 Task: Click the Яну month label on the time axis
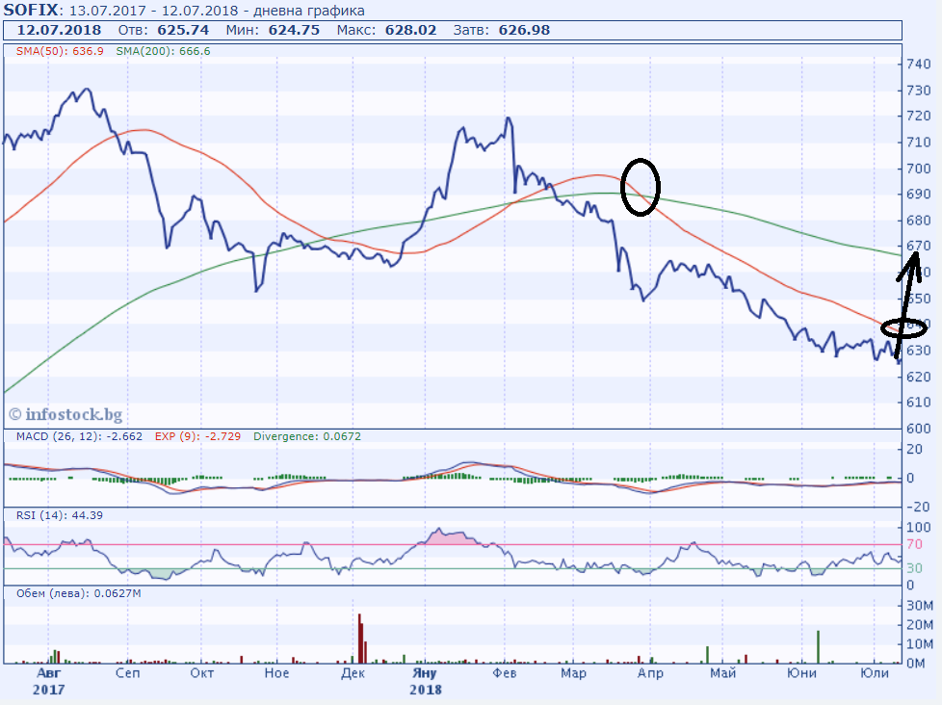(x=425, y=672)
